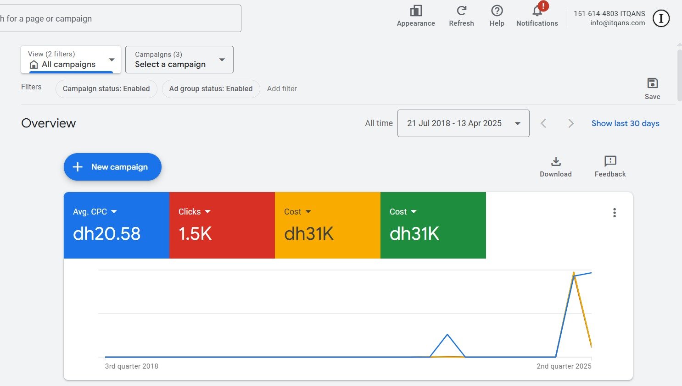This screenshot has height=386, width=682.
Task: Click the dh20.58 value
Action: click(107, 234)
